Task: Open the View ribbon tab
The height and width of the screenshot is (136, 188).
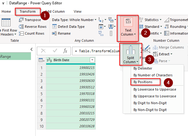Action: [x=77, y=11]
